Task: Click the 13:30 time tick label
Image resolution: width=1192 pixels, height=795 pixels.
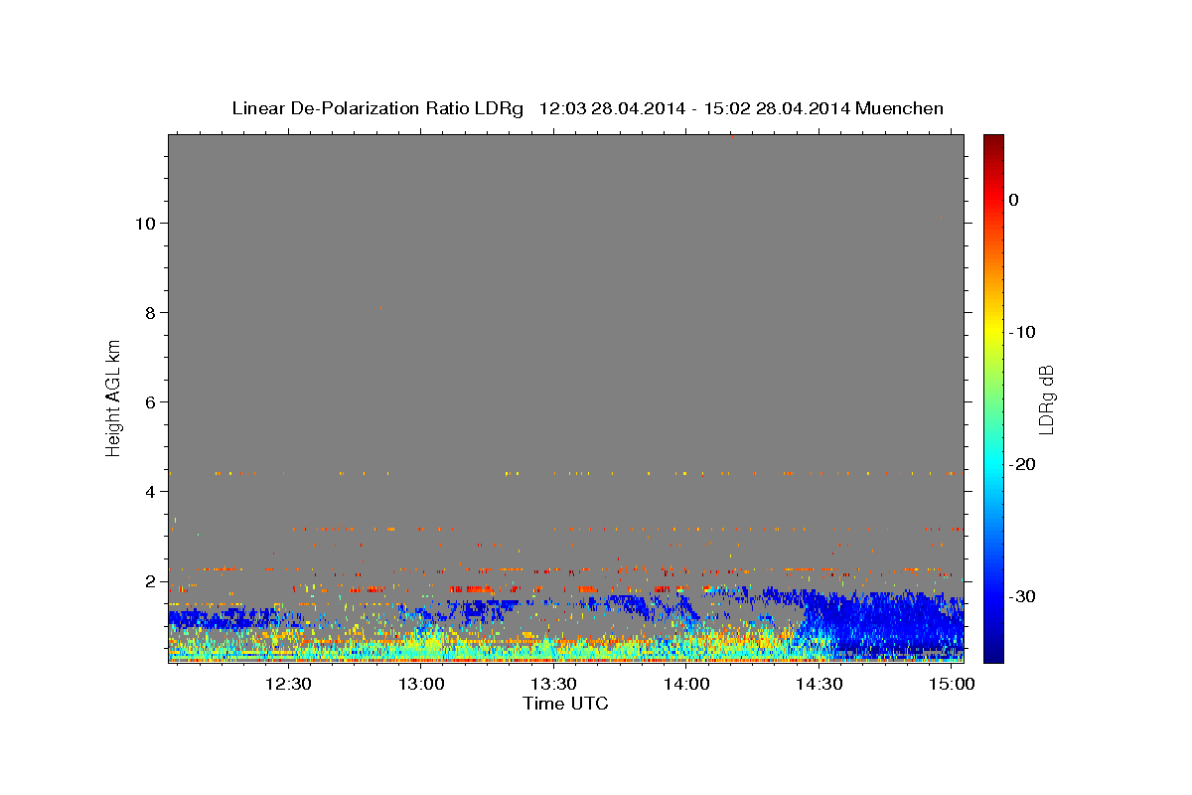Action: [x=553, y=685]
